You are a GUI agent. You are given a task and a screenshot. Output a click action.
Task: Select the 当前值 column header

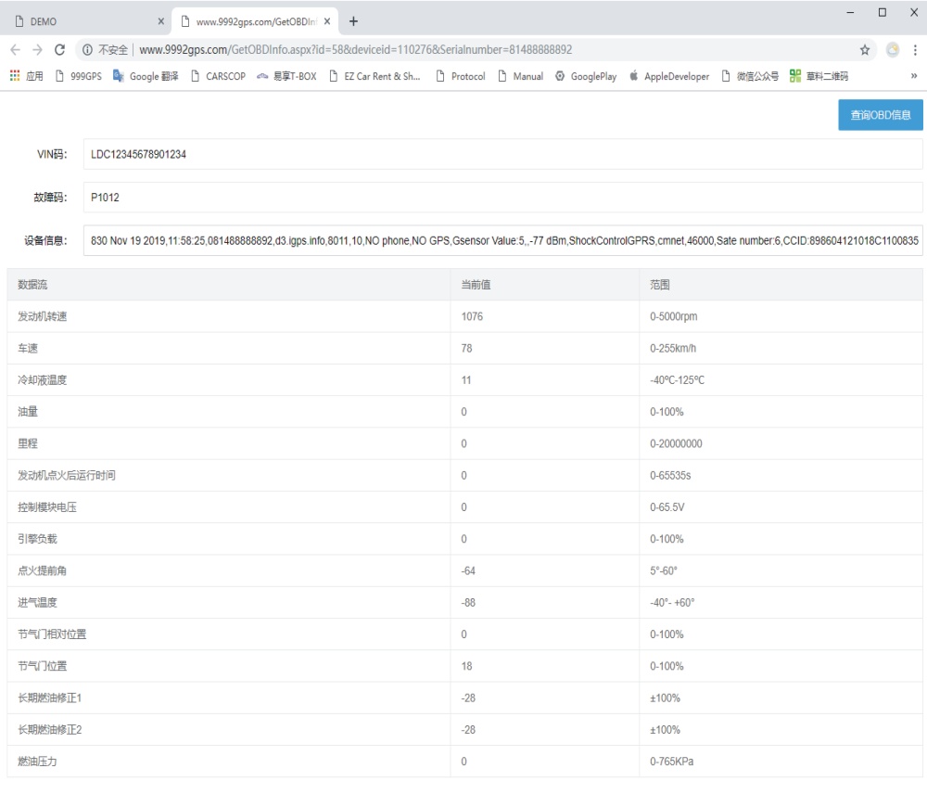coord(476,285)
